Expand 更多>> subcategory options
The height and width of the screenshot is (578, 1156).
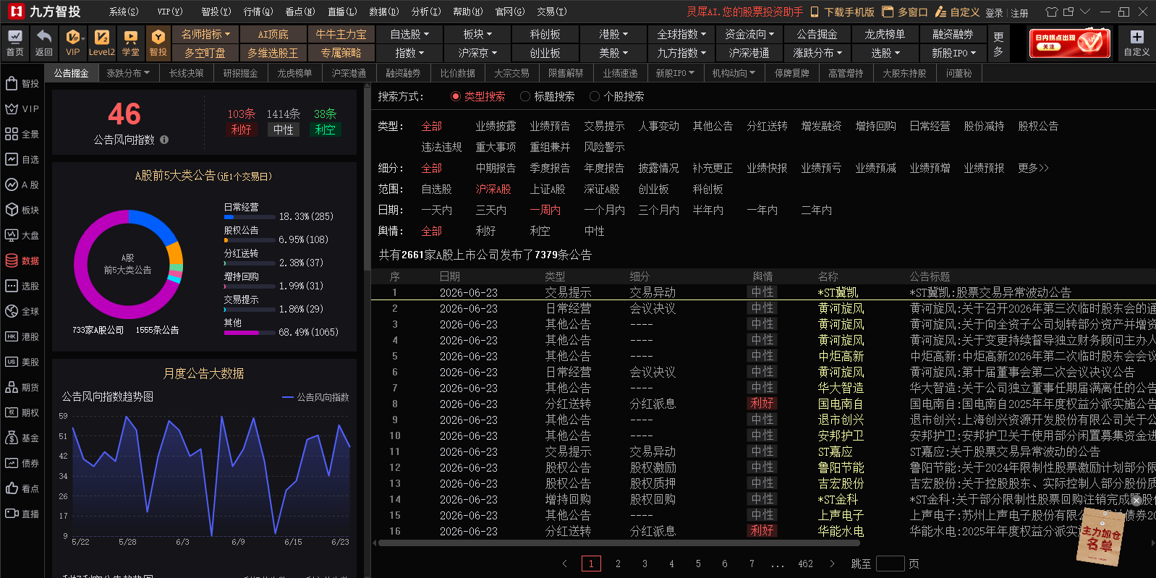click(x=1033, y=168)
